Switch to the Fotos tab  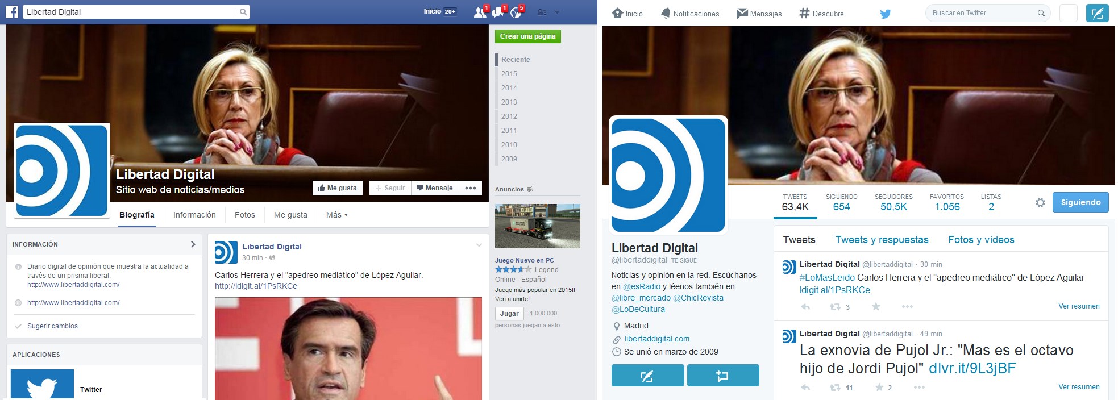point(244,215)
